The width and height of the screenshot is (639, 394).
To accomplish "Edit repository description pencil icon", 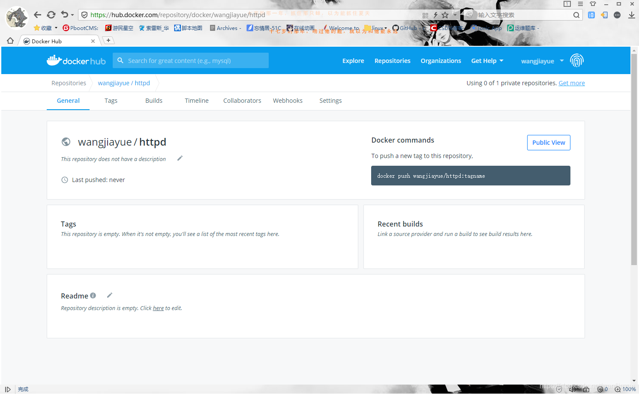I will [180, 158].
